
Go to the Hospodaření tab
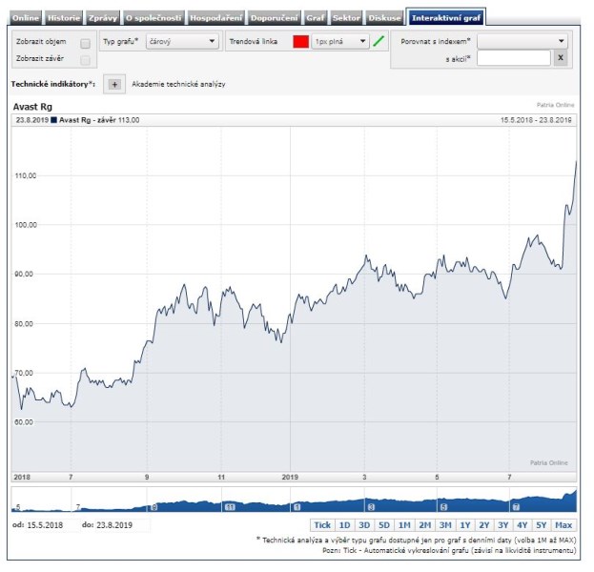(216, 18)
